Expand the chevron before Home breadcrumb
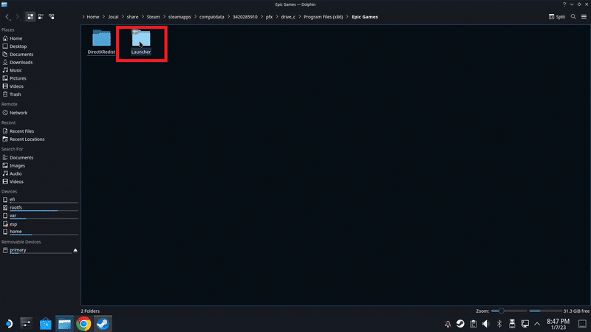 point(83,16)
